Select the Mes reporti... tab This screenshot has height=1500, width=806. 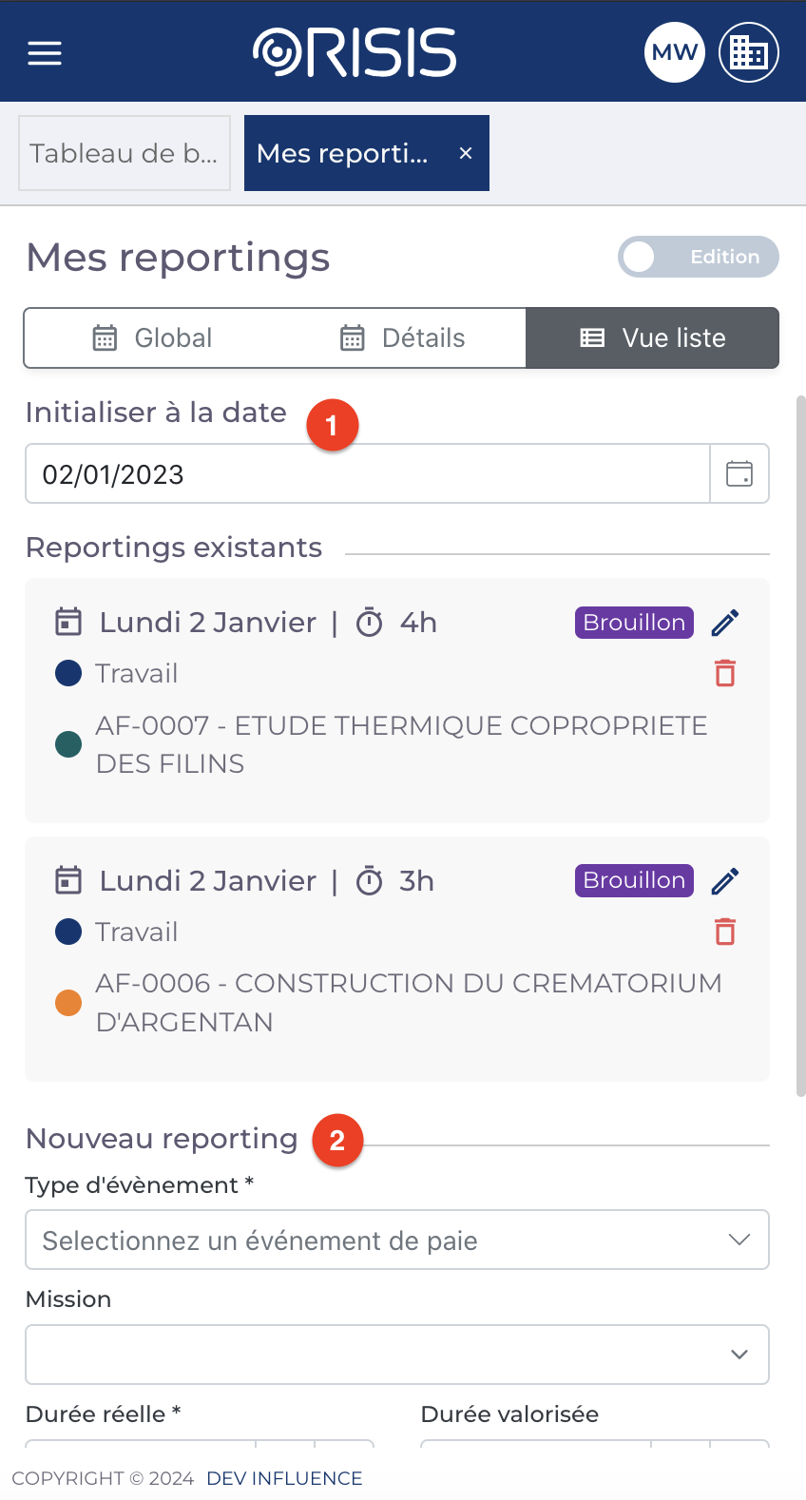343,153
